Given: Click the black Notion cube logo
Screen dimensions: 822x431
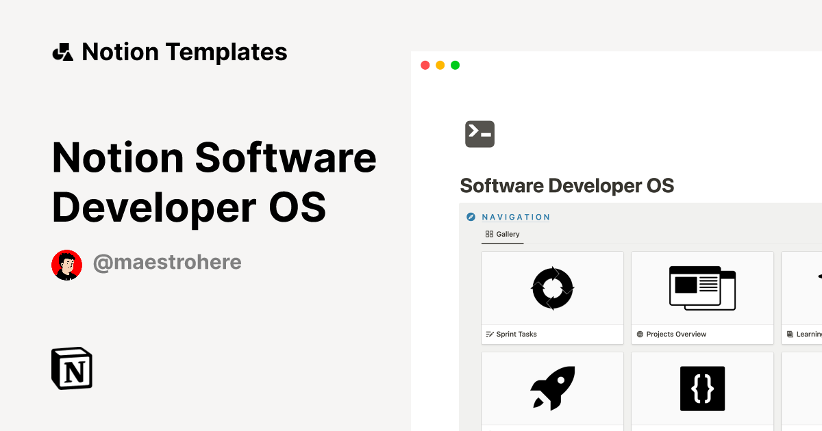Looking at the screenshot, I should click(71, 368).
